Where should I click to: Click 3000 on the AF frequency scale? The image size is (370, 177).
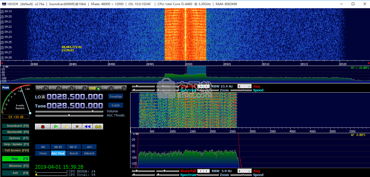253,131
